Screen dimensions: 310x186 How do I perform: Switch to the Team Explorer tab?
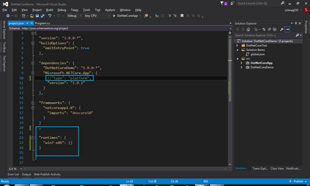260,169
